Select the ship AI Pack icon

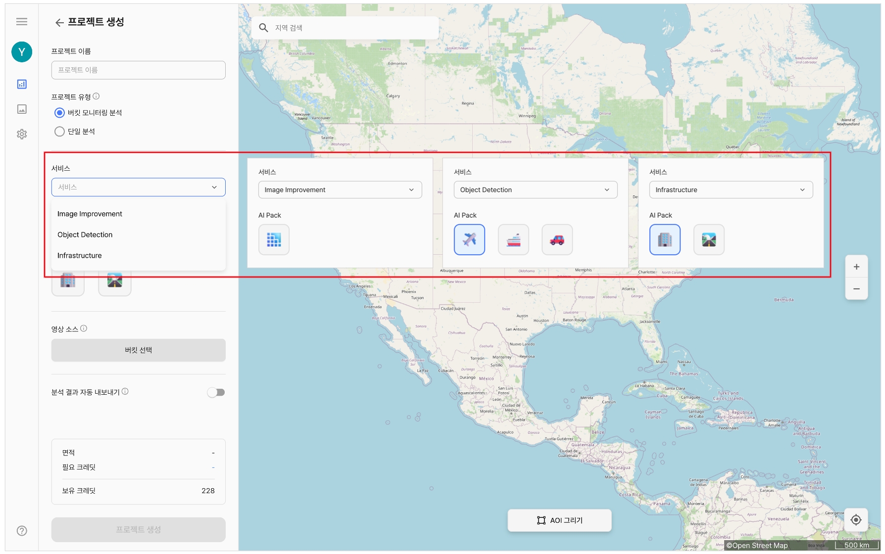pos(513,240)
